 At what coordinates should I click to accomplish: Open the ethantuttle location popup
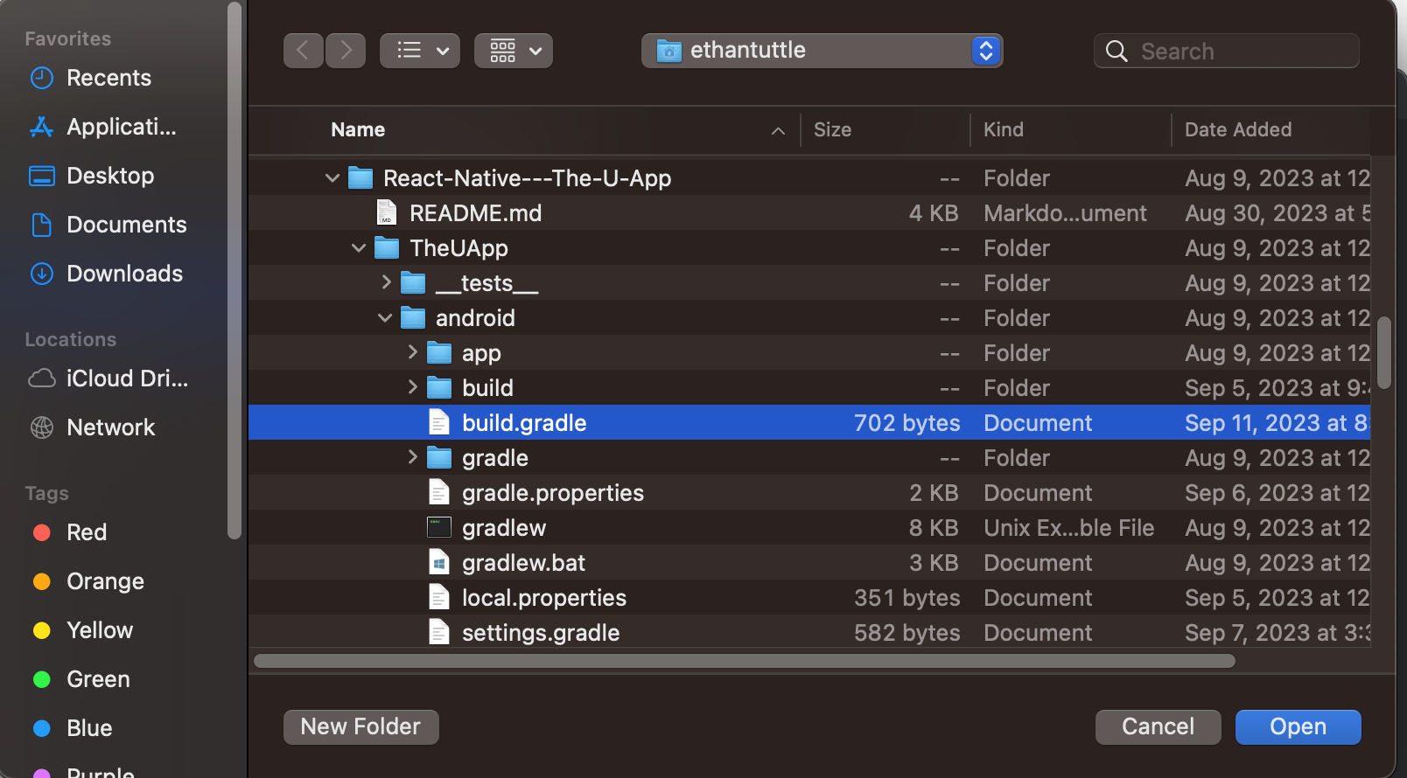[822, 51]
